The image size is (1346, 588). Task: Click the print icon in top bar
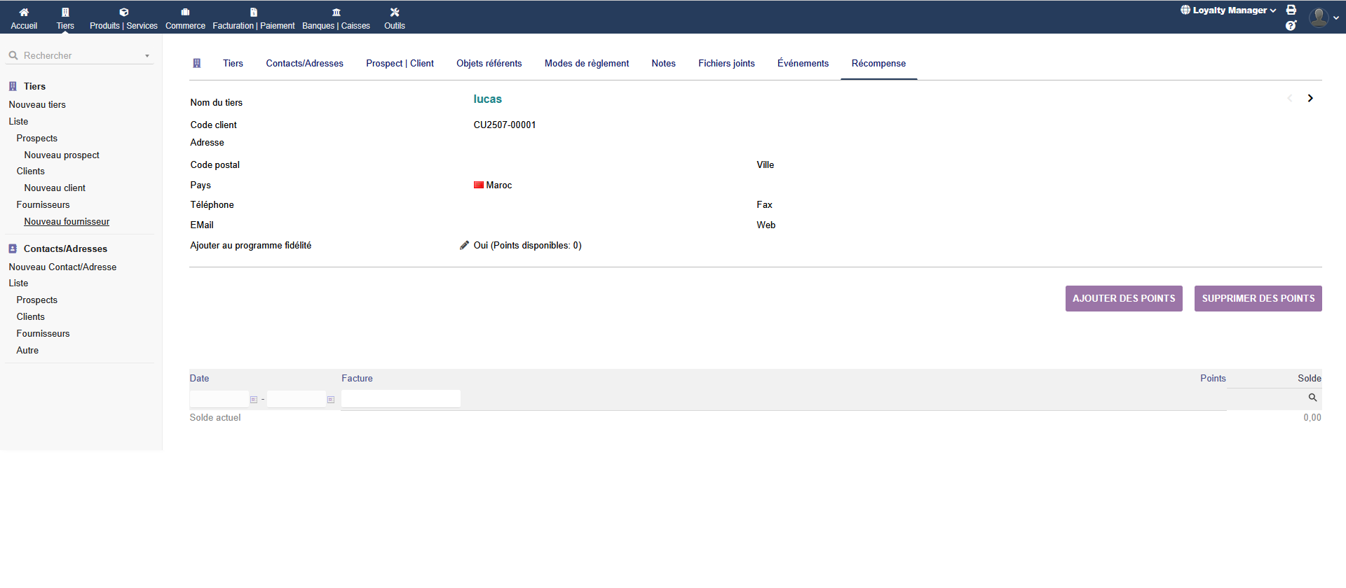pos(1291,10)
